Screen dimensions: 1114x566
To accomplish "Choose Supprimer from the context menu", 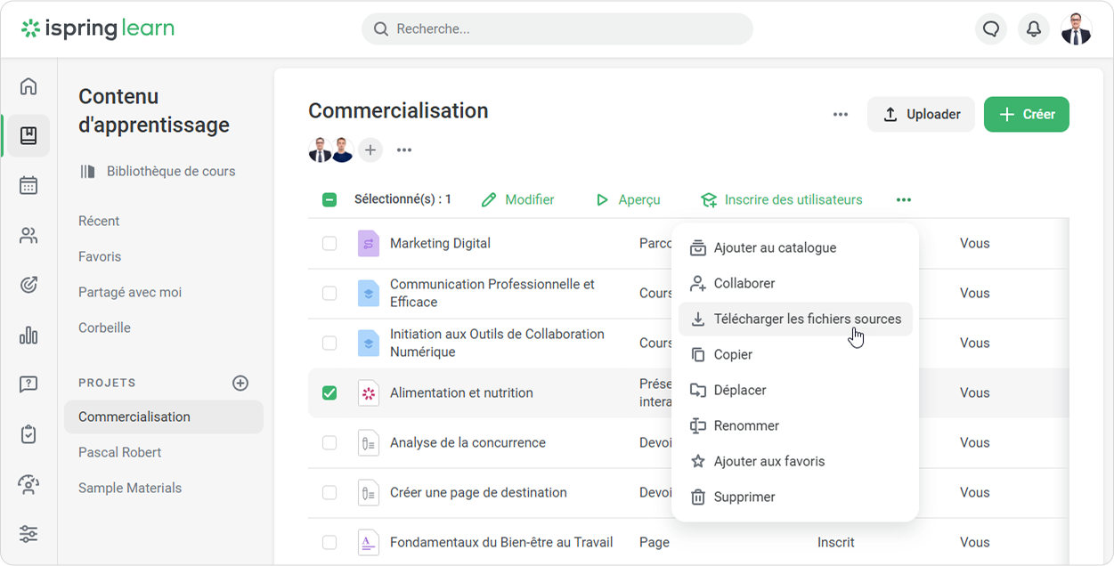I will click(x=744, y=497).
